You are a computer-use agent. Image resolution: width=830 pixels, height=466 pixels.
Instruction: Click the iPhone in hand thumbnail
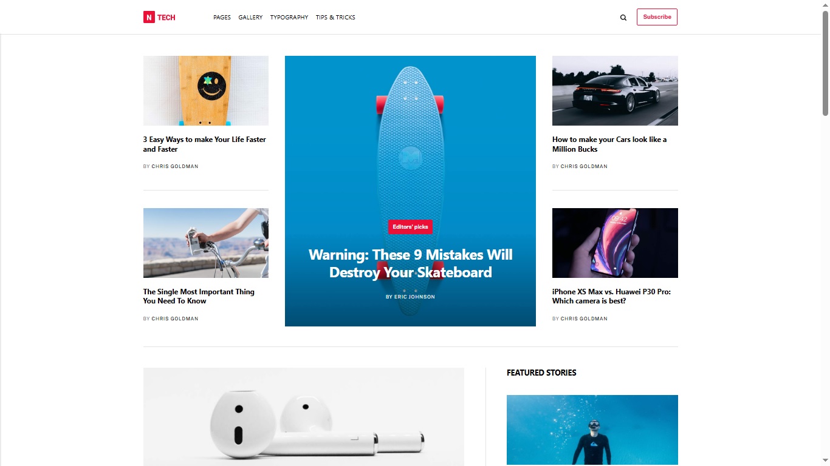click(x=615, y=243)
